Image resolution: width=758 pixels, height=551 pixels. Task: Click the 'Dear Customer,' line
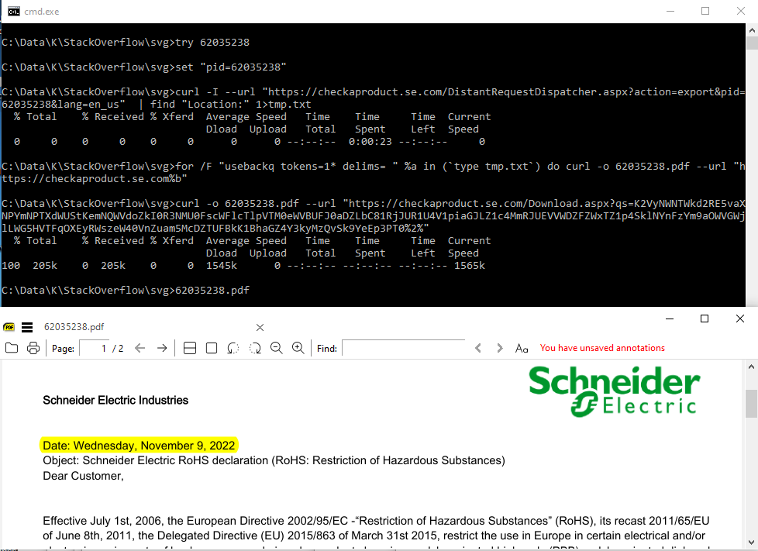pyautogui.click(x=83, y=476)
